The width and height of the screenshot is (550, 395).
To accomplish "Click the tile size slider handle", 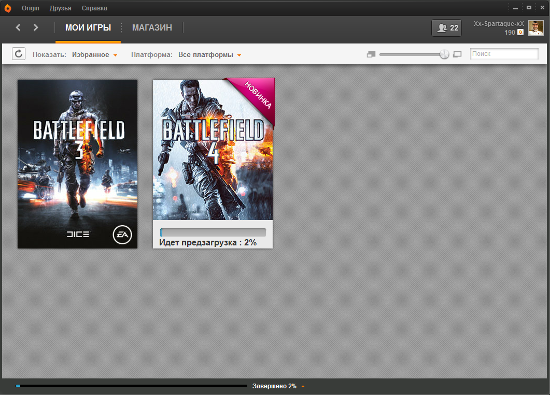I will [444, 54].
